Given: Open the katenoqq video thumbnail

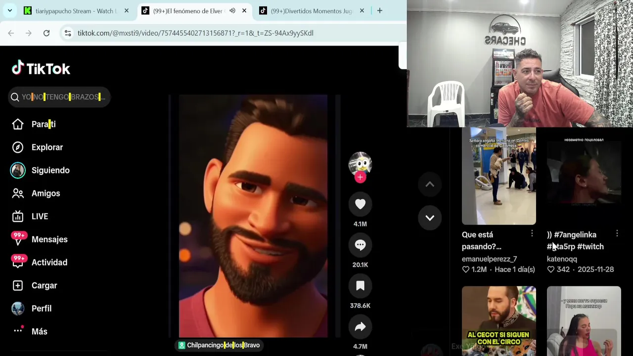Looking at the screenshot, I should pyautogui.click(x=584, y=176).
